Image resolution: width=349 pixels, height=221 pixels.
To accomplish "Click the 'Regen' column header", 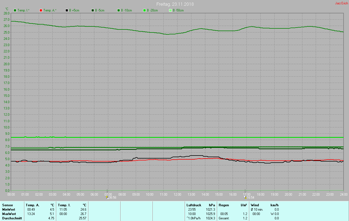I will point(224,205).
